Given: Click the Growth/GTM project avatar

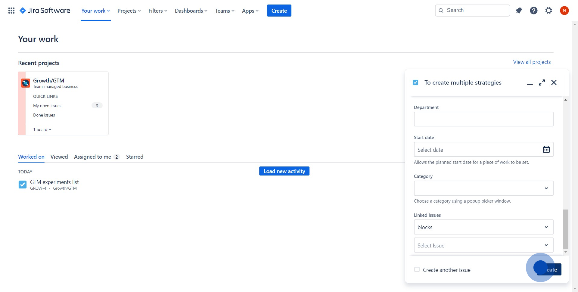Looking at the screenshot, I should click(26, 83).
